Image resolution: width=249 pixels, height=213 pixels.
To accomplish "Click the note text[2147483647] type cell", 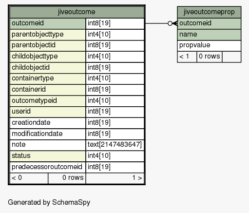I will 115,145.
